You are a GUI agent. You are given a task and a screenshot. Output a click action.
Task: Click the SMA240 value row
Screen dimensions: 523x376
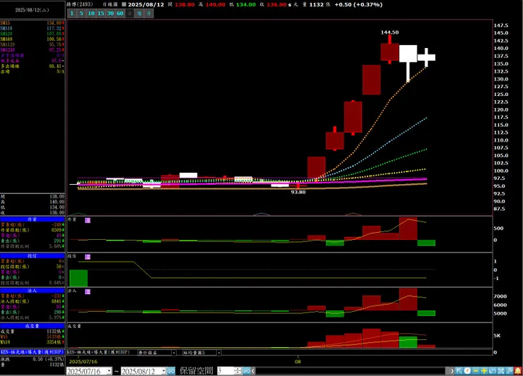[x=33, y=49]
